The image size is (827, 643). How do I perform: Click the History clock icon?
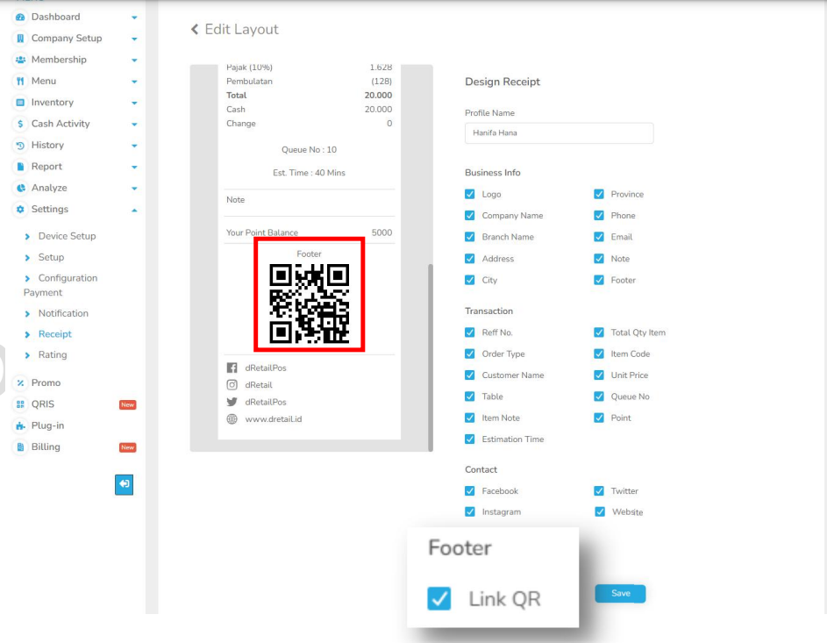(x=20, y=145)
